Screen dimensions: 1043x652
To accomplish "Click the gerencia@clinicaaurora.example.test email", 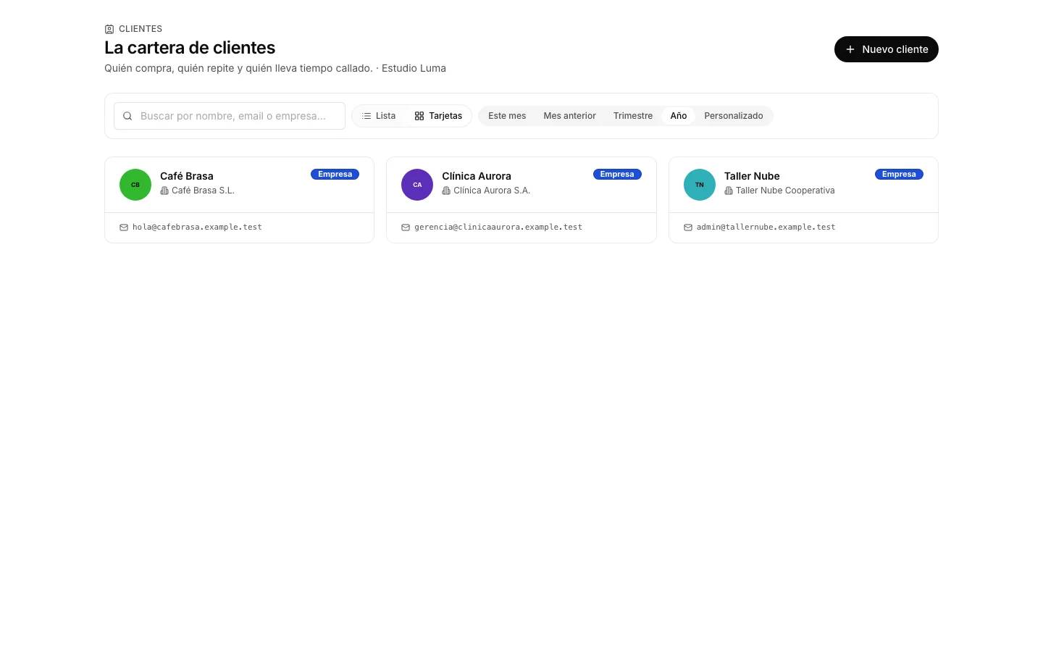I will [x=498, y=227].
